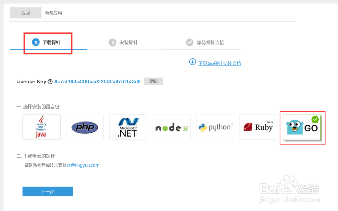
Task: Pick the Node.js language package
Action: coord(172,127)
